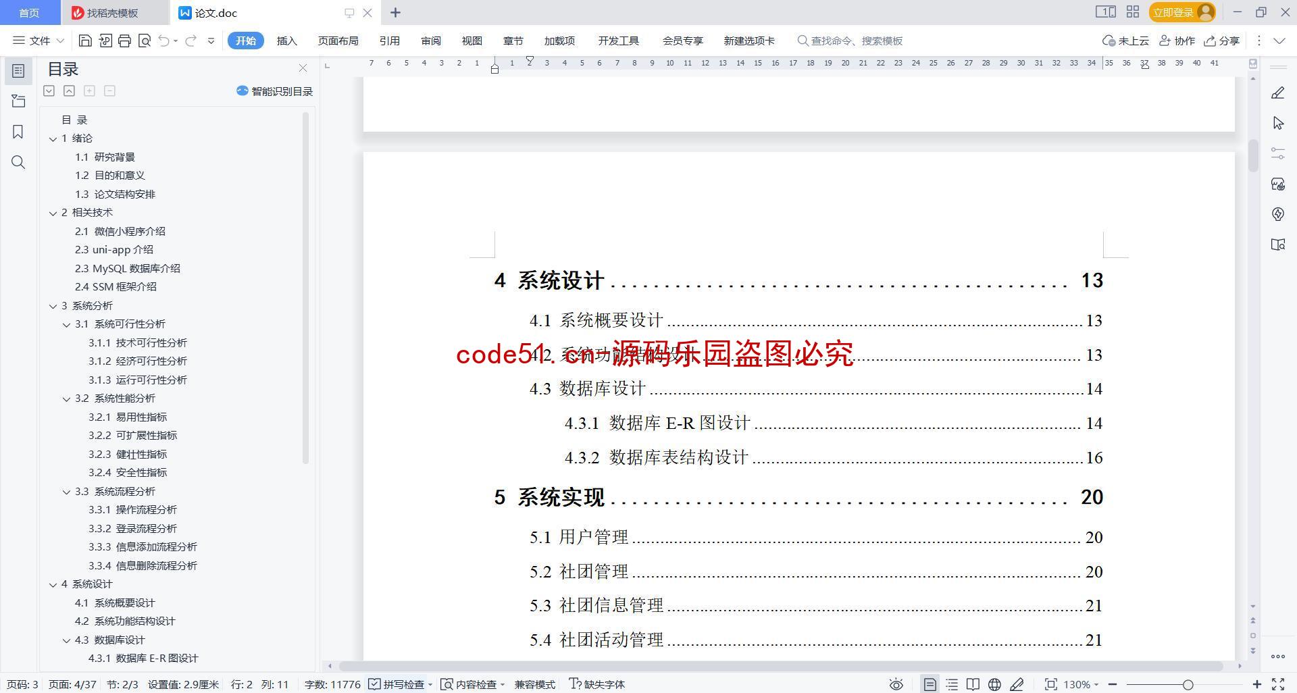This screenshot has width=1297, height=693.
Task: Click the Save icon in the quick toolbar
Action: 85,41
